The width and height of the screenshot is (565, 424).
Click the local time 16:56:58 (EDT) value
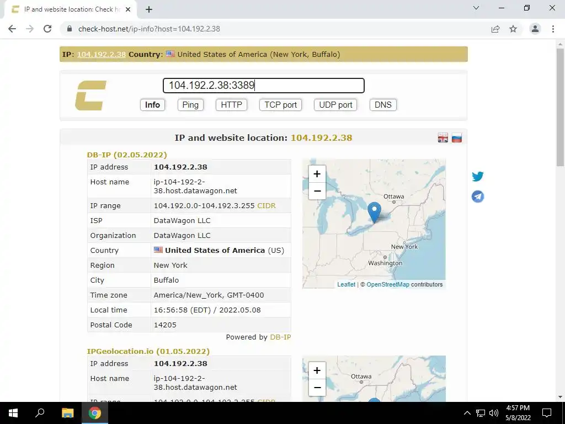(207, 310)
